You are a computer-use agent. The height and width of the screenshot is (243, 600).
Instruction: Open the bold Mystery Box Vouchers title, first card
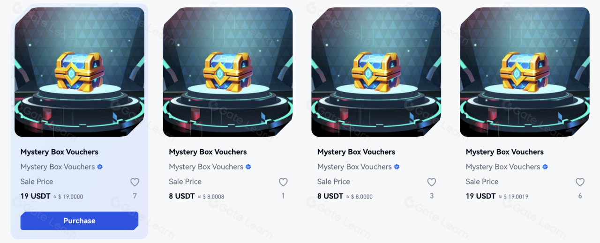(x=60, y=152)
